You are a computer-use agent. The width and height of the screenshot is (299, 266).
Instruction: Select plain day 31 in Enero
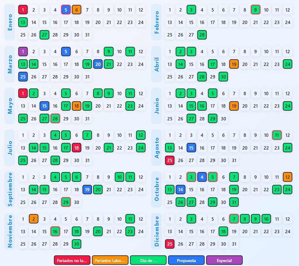(x=87, y=35)
